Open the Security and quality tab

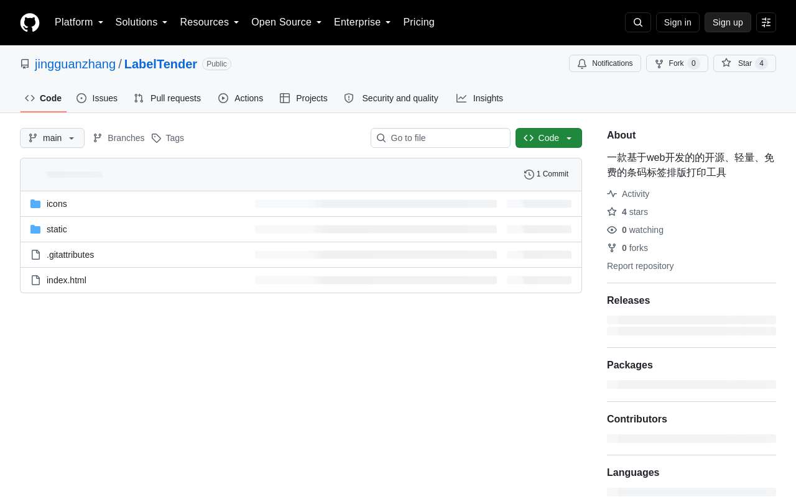click(391, 98)
